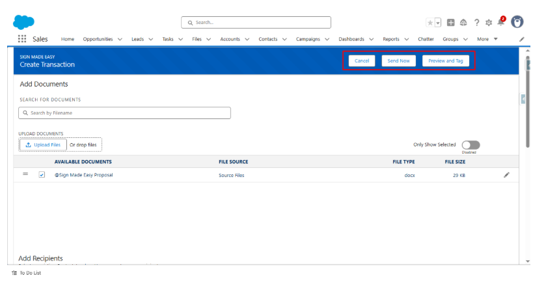Open the Accounts tab
The height and width of the screenshot is (285, 546).
coord(230,39)
